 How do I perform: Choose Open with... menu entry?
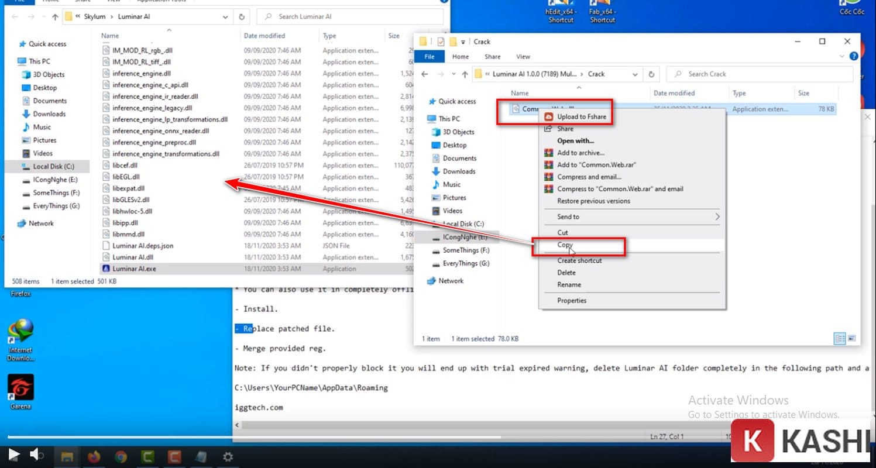pyautogui.click(x=631, y=141)
